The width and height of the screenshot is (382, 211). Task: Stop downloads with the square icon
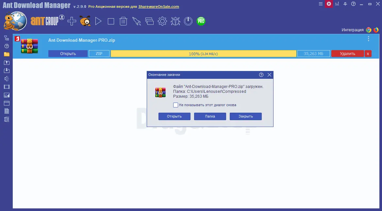(111, 21)
